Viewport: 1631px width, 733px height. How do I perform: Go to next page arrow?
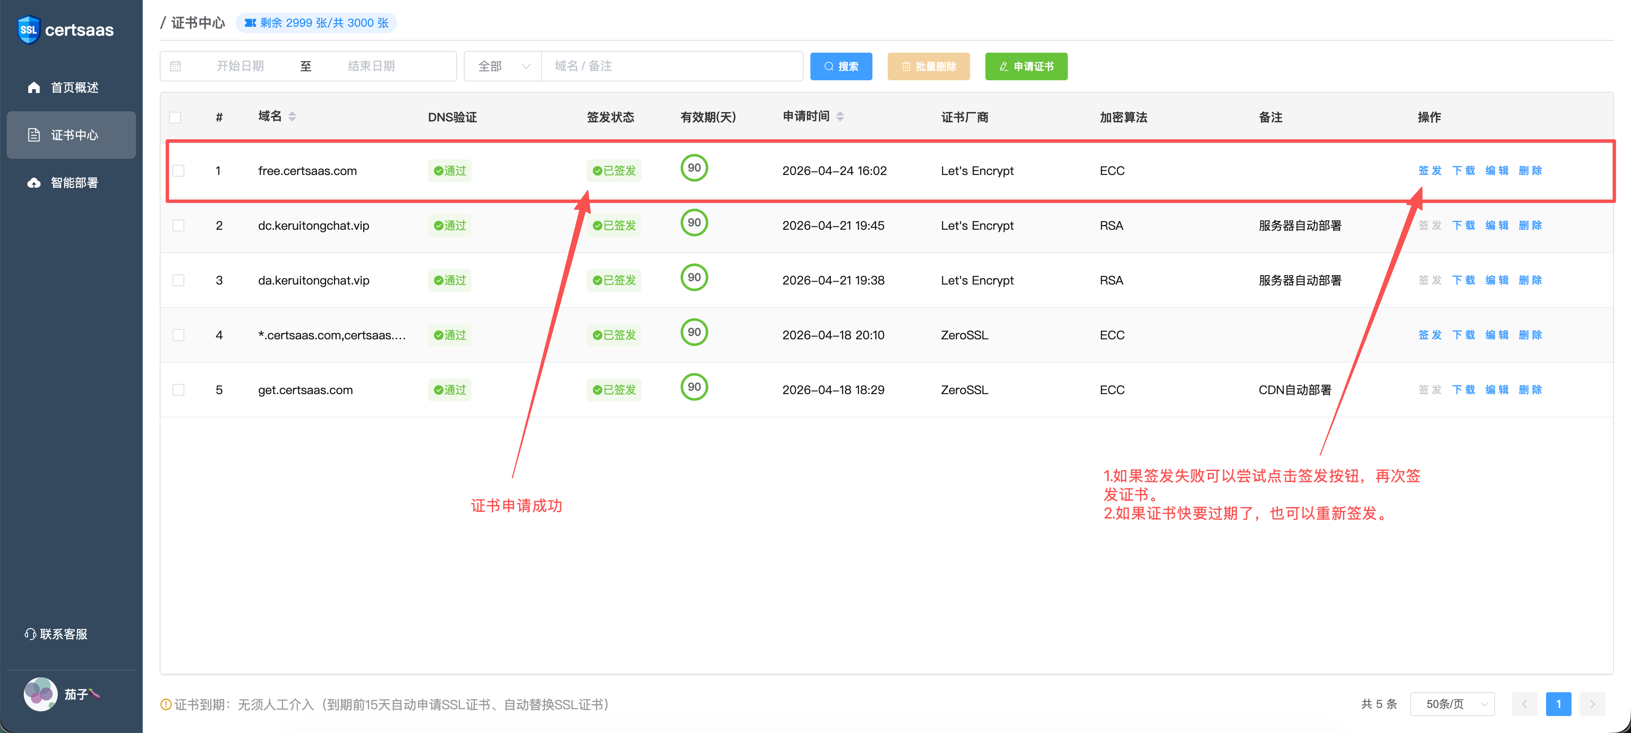tap(1592, 704)
